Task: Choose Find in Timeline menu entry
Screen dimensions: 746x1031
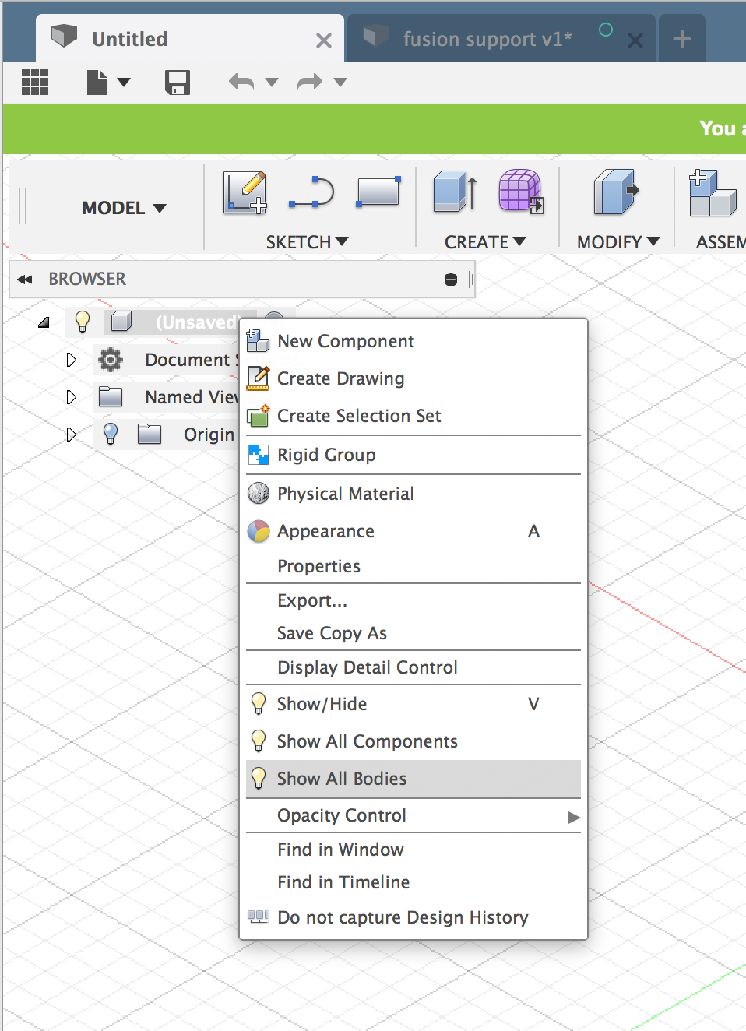Action: pyautogui.click(x=413, y=882)
